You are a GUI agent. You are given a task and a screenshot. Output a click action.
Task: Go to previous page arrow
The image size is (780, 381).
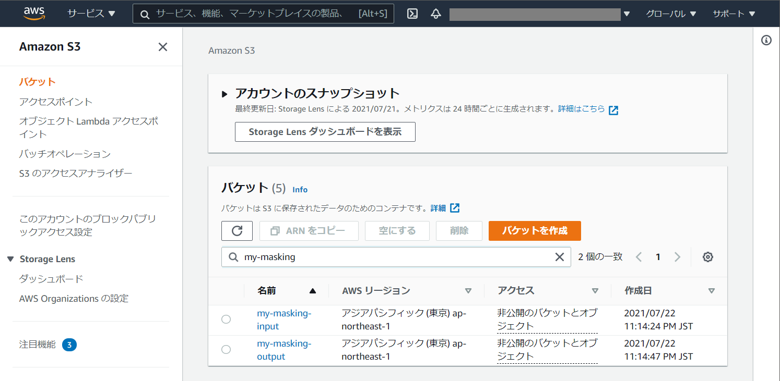pos(639,257)
